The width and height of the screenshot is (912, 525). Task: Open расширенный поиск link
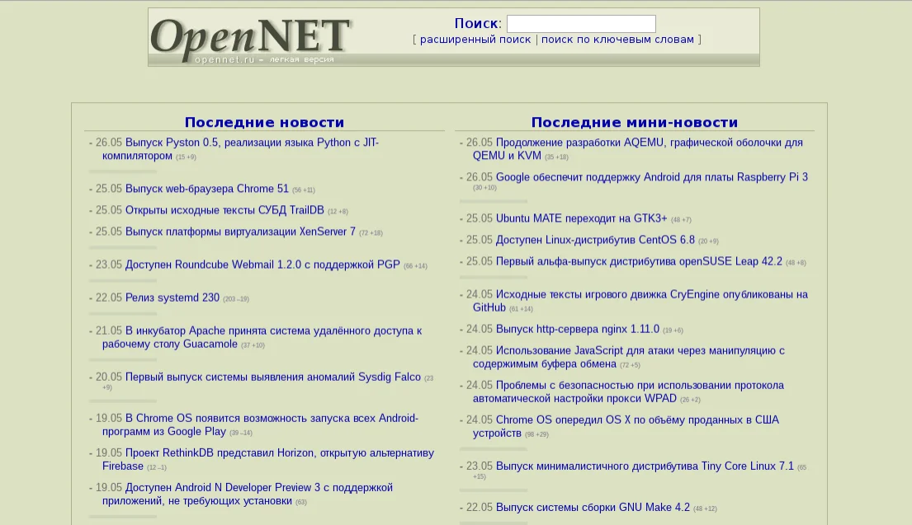[x=475, y=40]
